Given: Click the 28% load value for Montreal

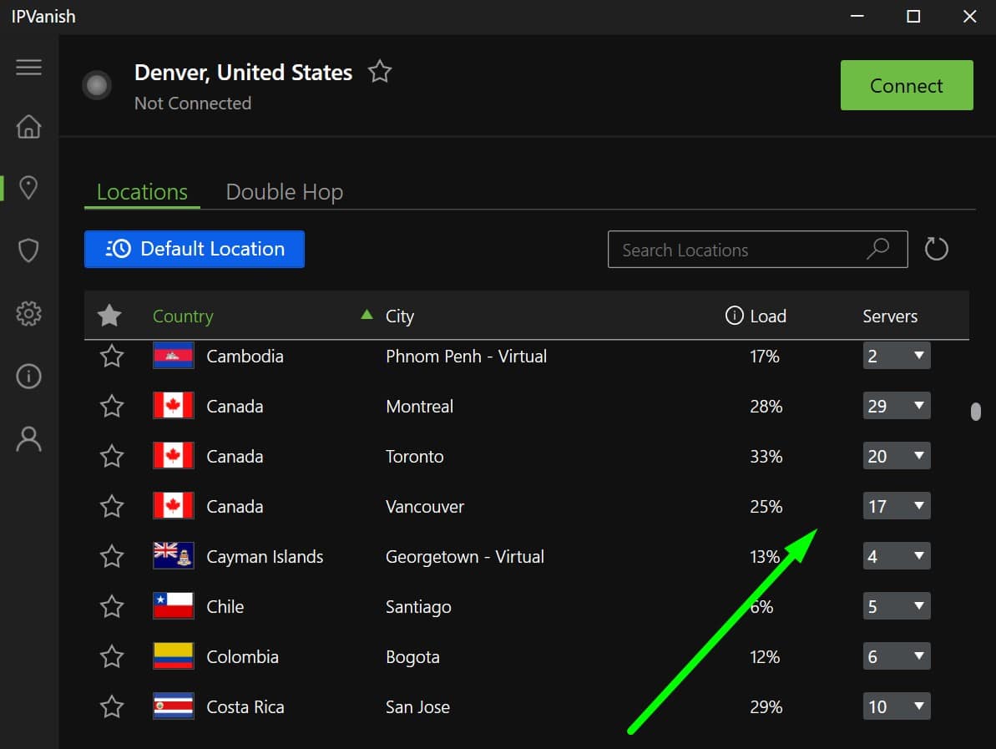Looking at the screenshot, I should tap(766, 407).
